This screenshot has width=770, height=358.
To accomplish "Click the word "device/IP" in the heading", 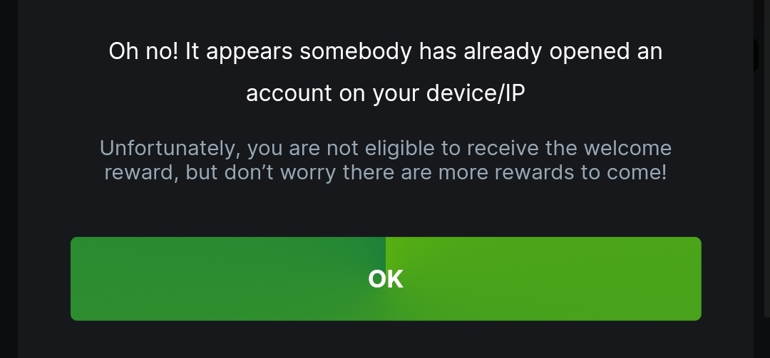I will coord(476,93).
